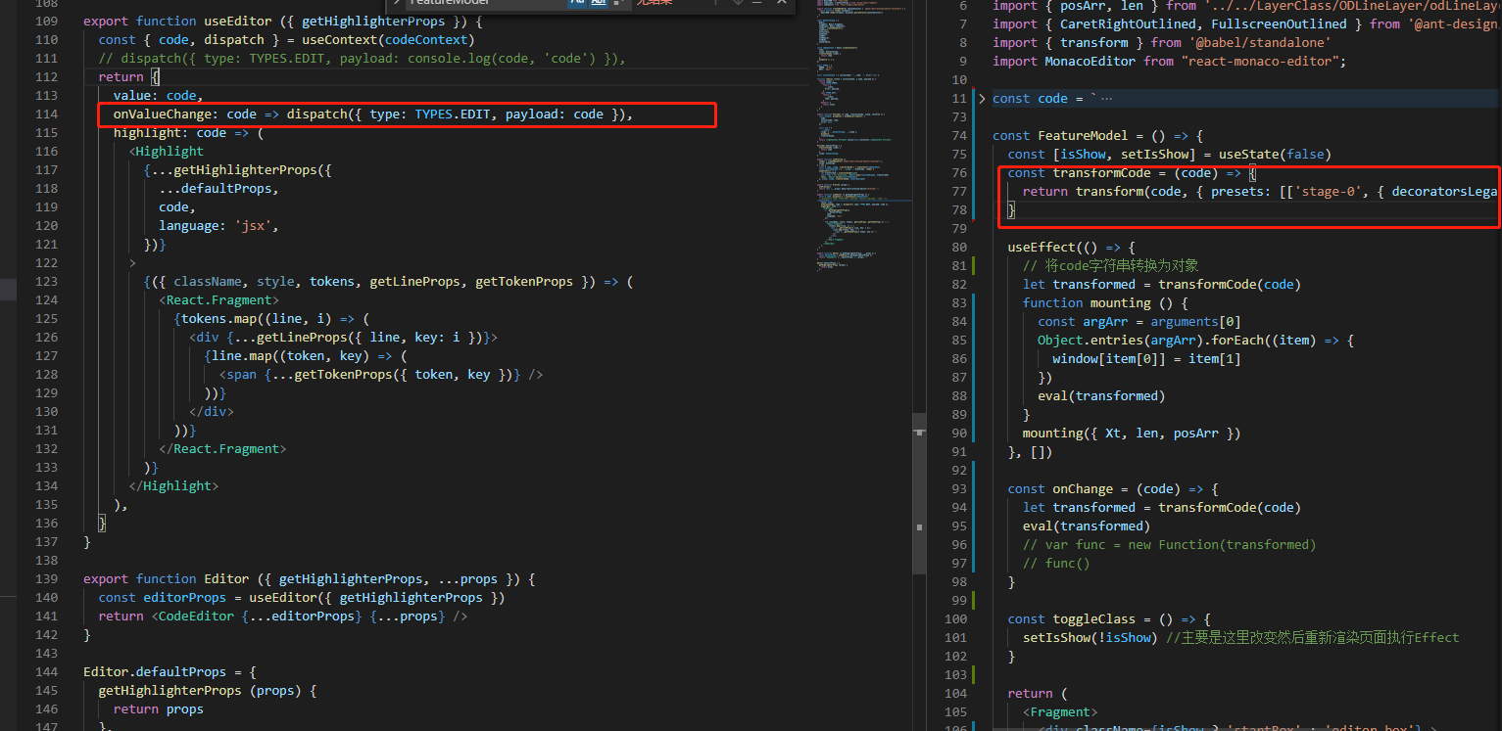The image size is (1502, 731).
Task: Click 'Editor.defaultProps' on line 144
Action: tap(155, 672)
